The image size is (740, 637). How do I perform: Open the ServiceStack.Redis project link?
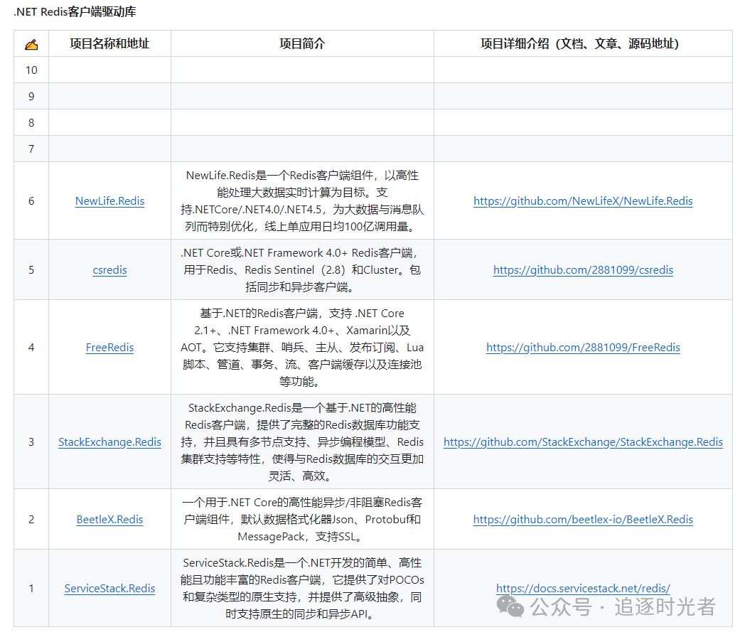pyautogui.click(x=110, y=589)
